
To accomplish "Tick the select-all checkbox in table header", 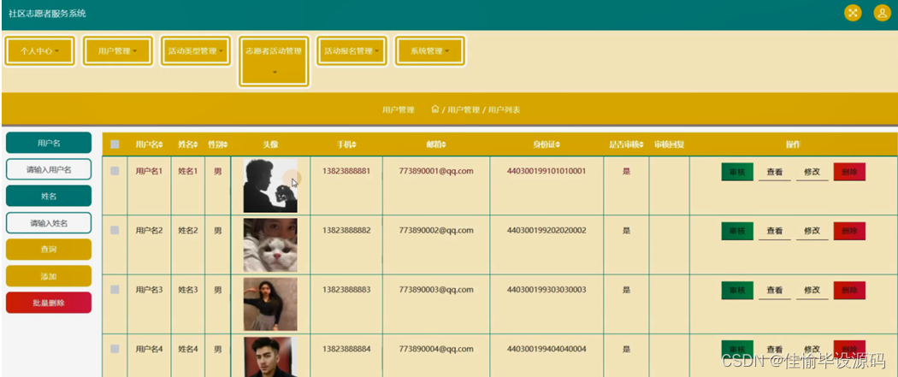I will click(115, 144).
